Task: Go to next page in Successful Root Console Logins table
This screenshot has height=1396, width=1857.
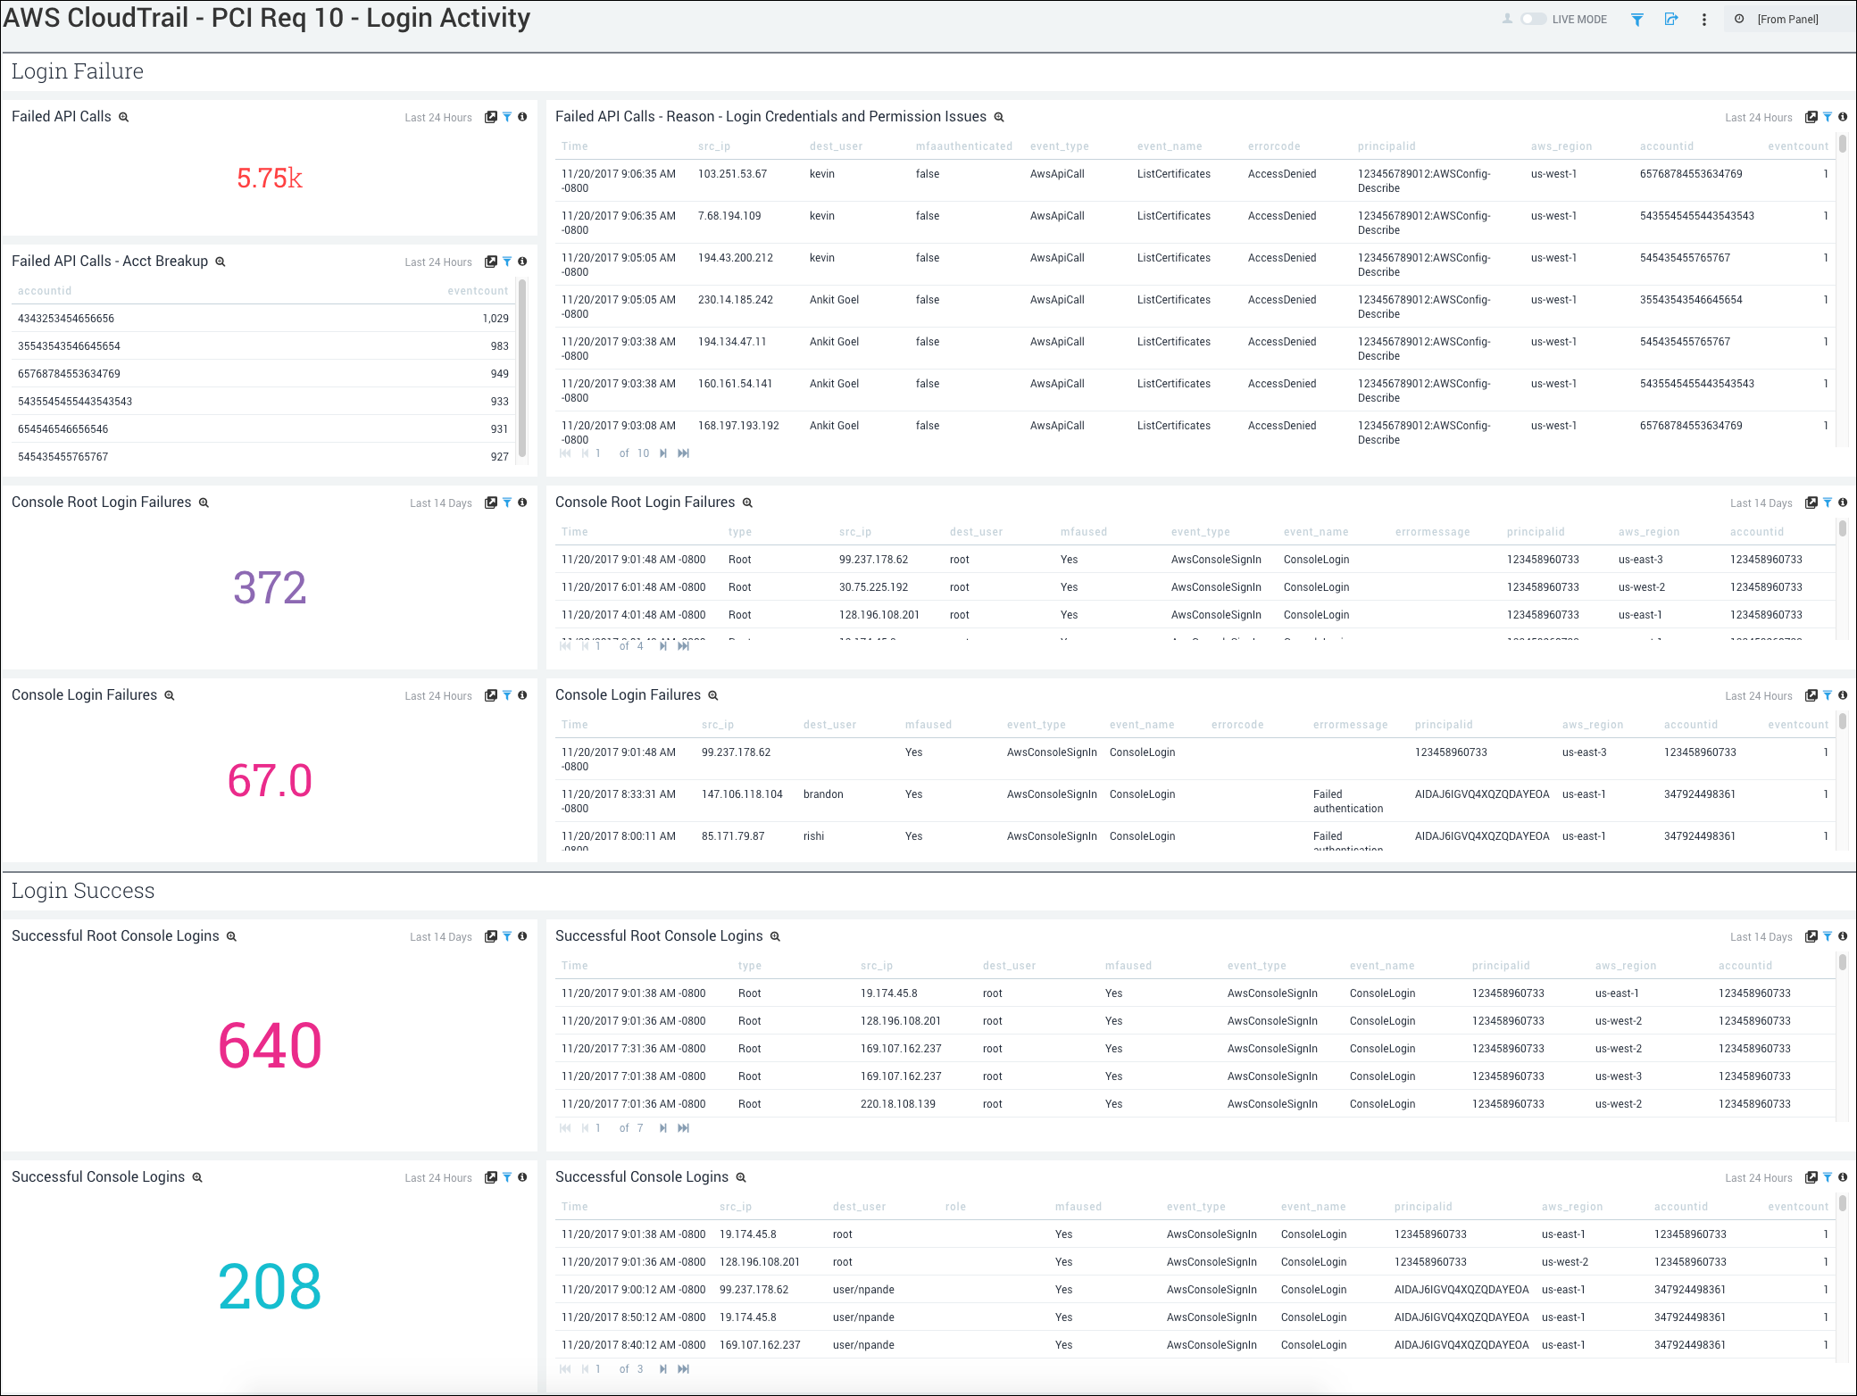Action: tap(662, 1127)
